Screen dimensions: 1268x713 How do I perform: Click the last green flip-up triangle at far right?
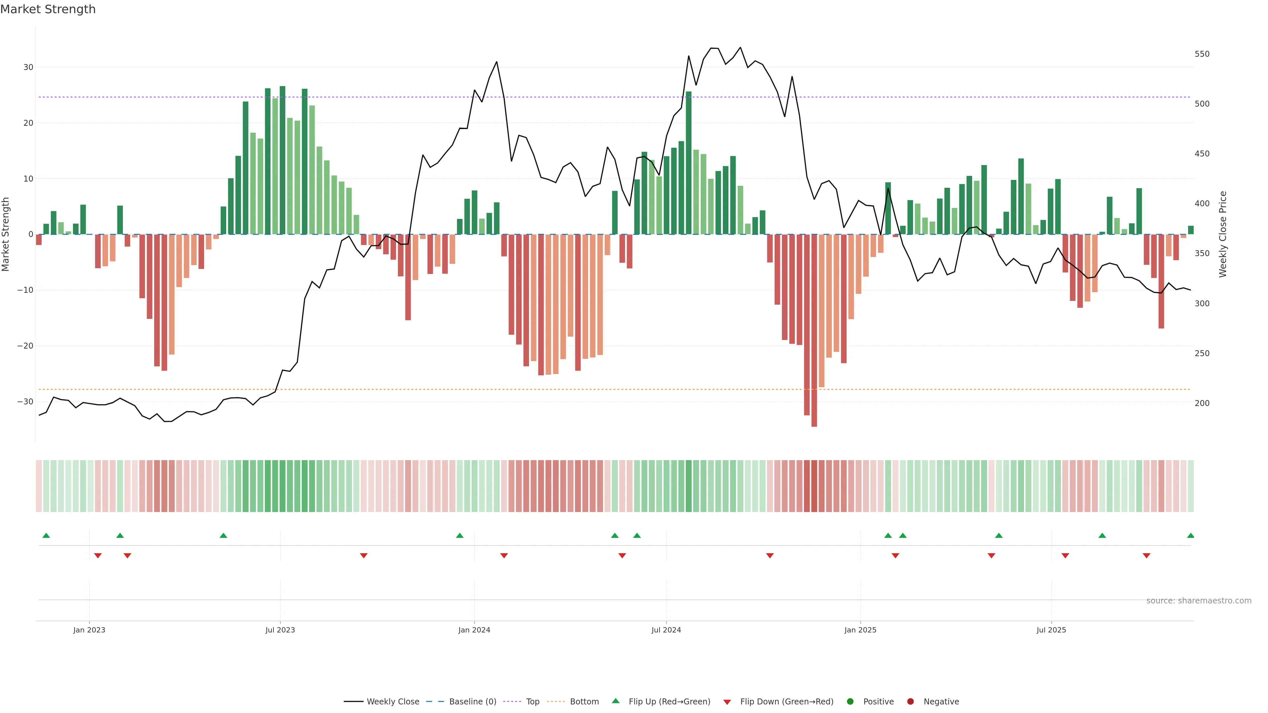point(1191,535)
